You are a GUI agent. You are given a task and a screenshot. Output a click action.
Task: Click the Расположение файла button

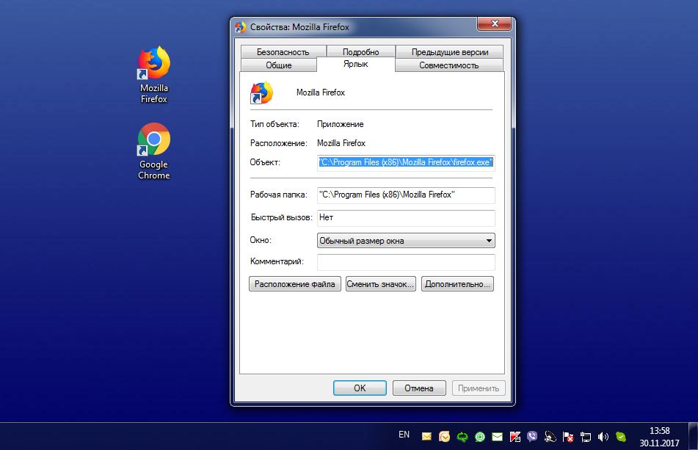[295, 284]
